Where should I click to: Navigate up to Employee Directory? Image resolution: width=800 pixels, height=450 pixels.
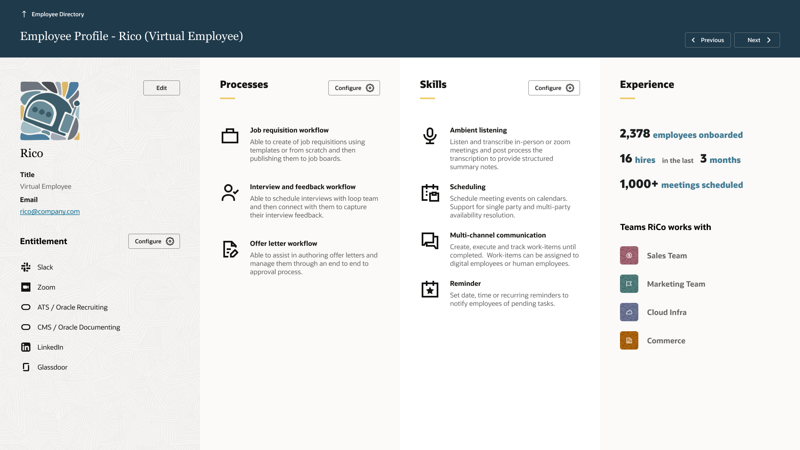53,14
